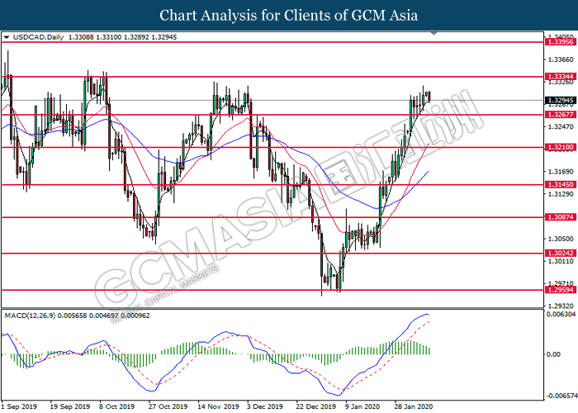Click the 0.006304 MACD scale value
The height and width of the screenshot is (413, 578).
pyautogui.click(x=561, y=314)
